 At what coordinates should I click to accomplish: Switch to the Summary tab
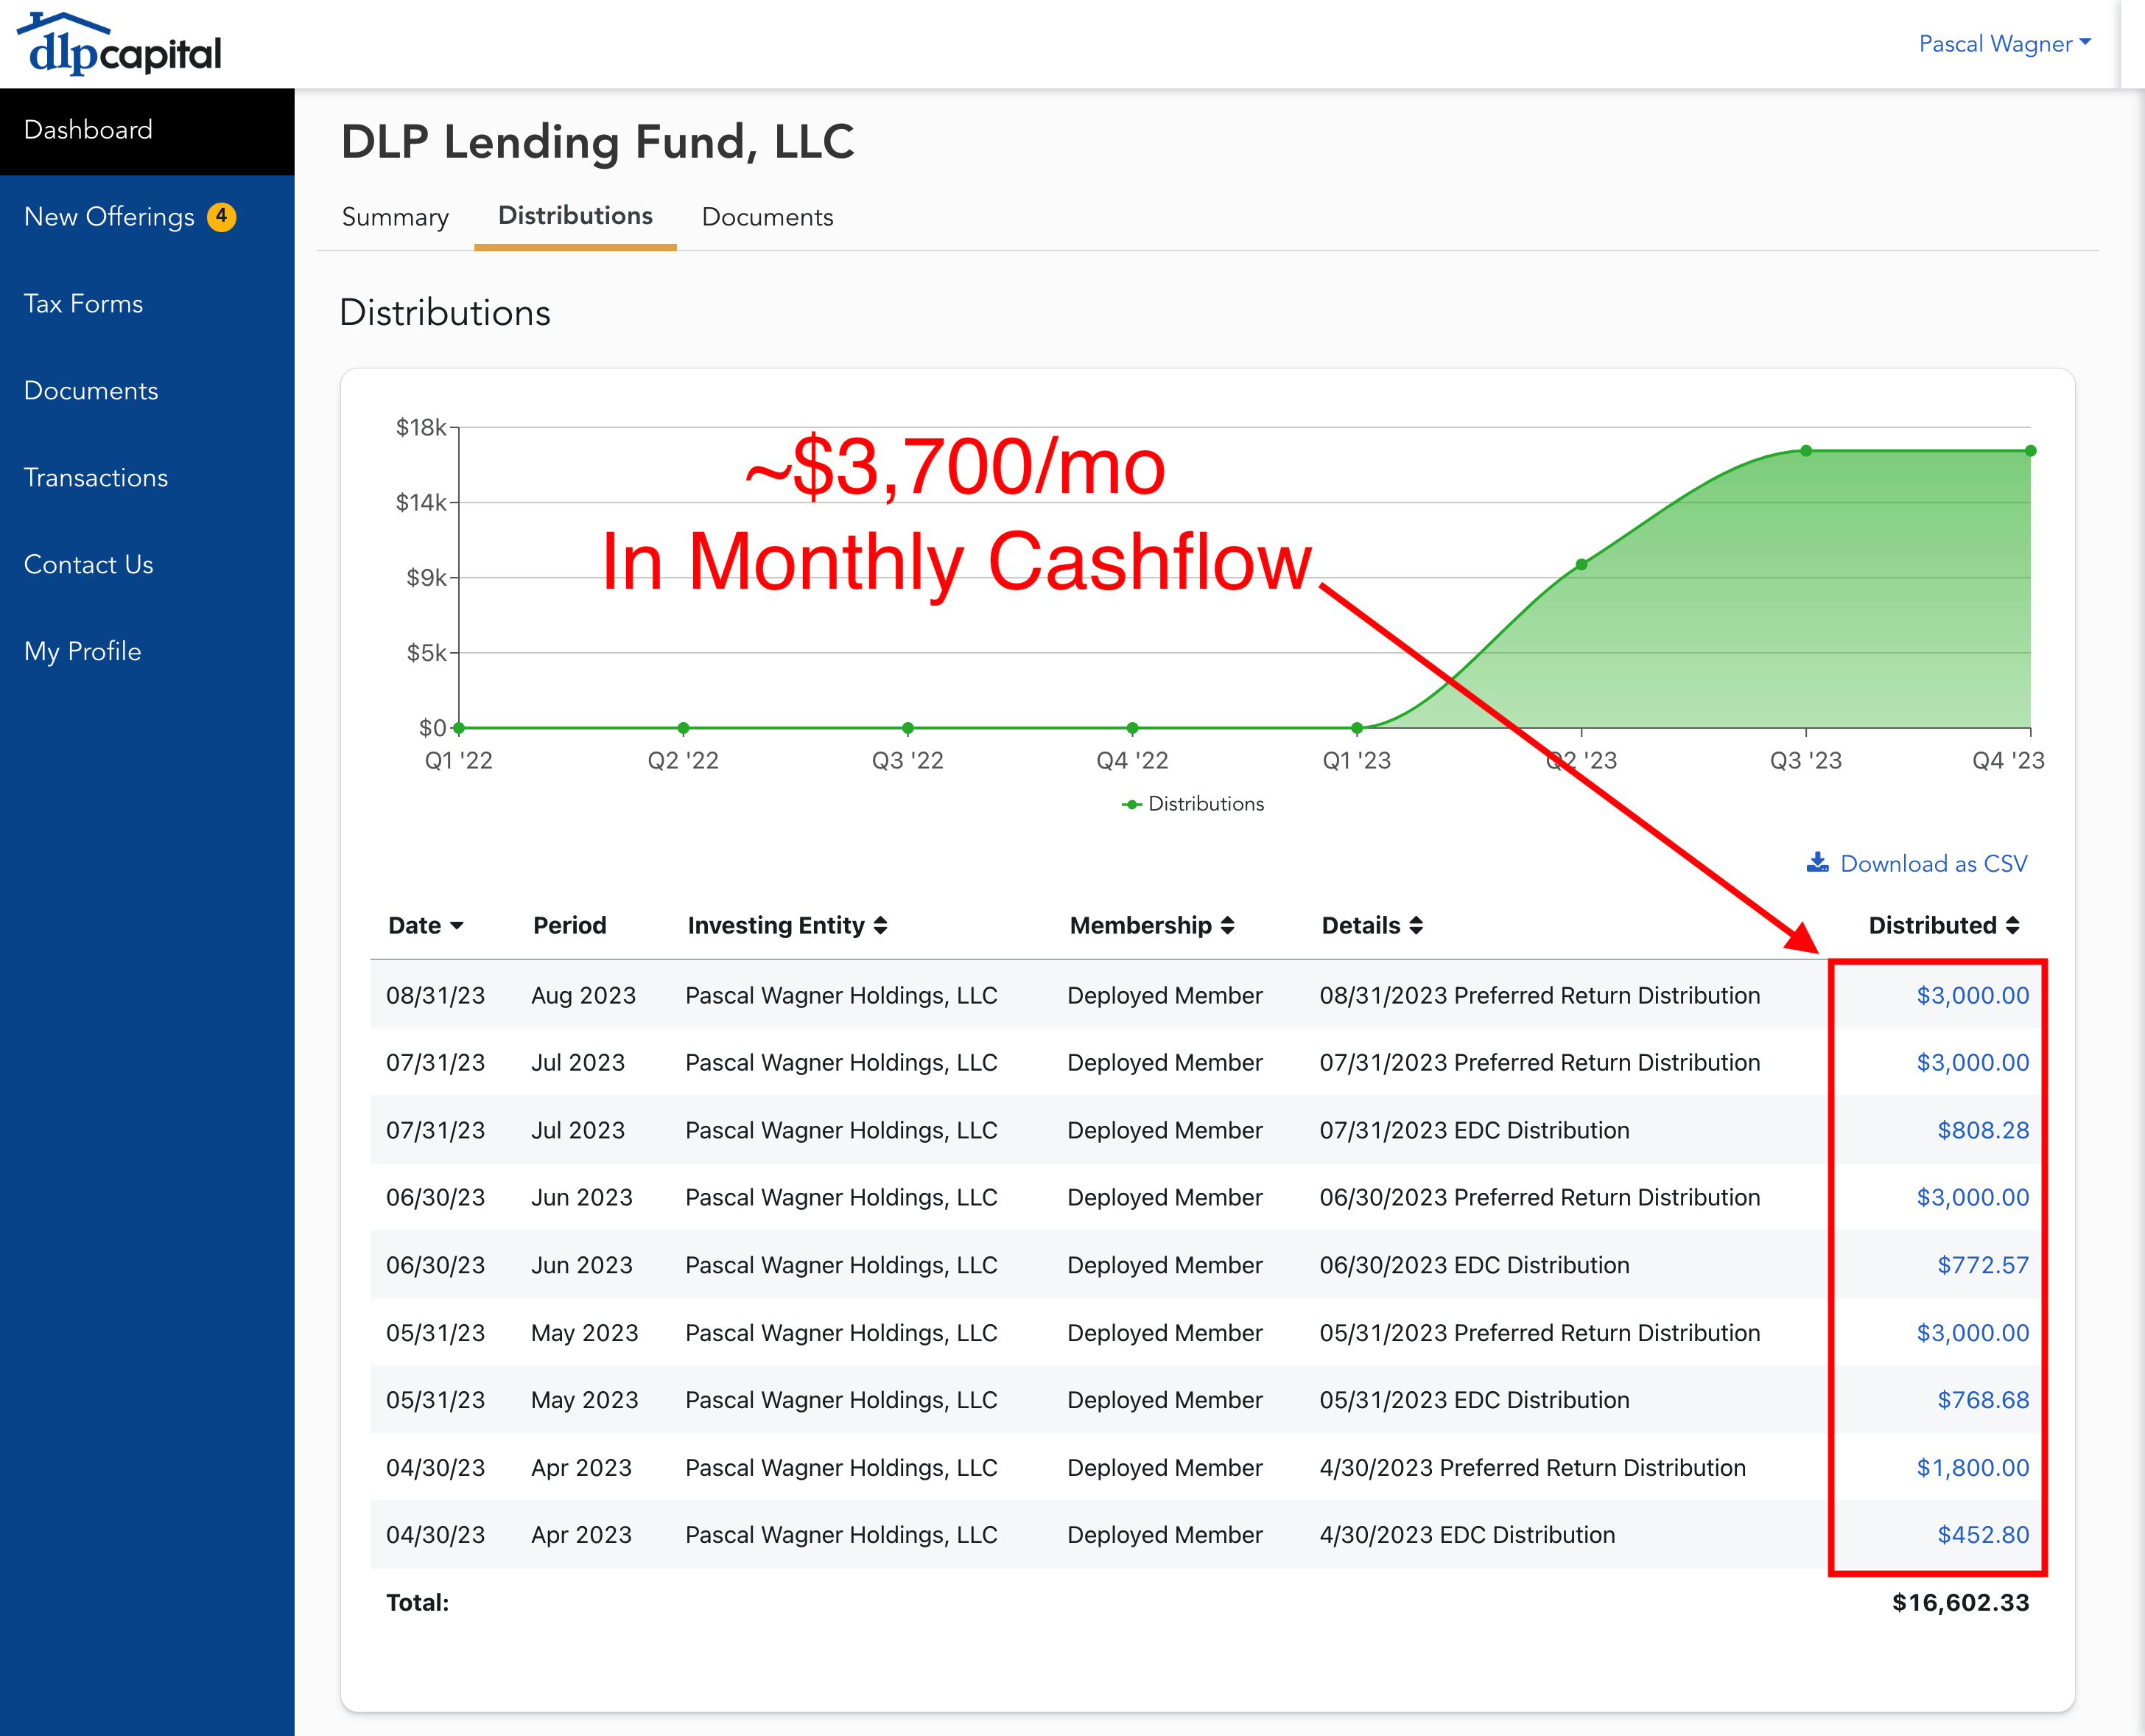pos(395,217)
